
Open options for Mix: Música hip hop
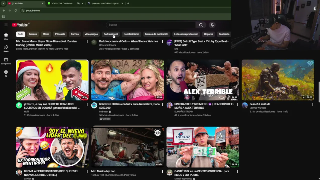click(162, 171)
